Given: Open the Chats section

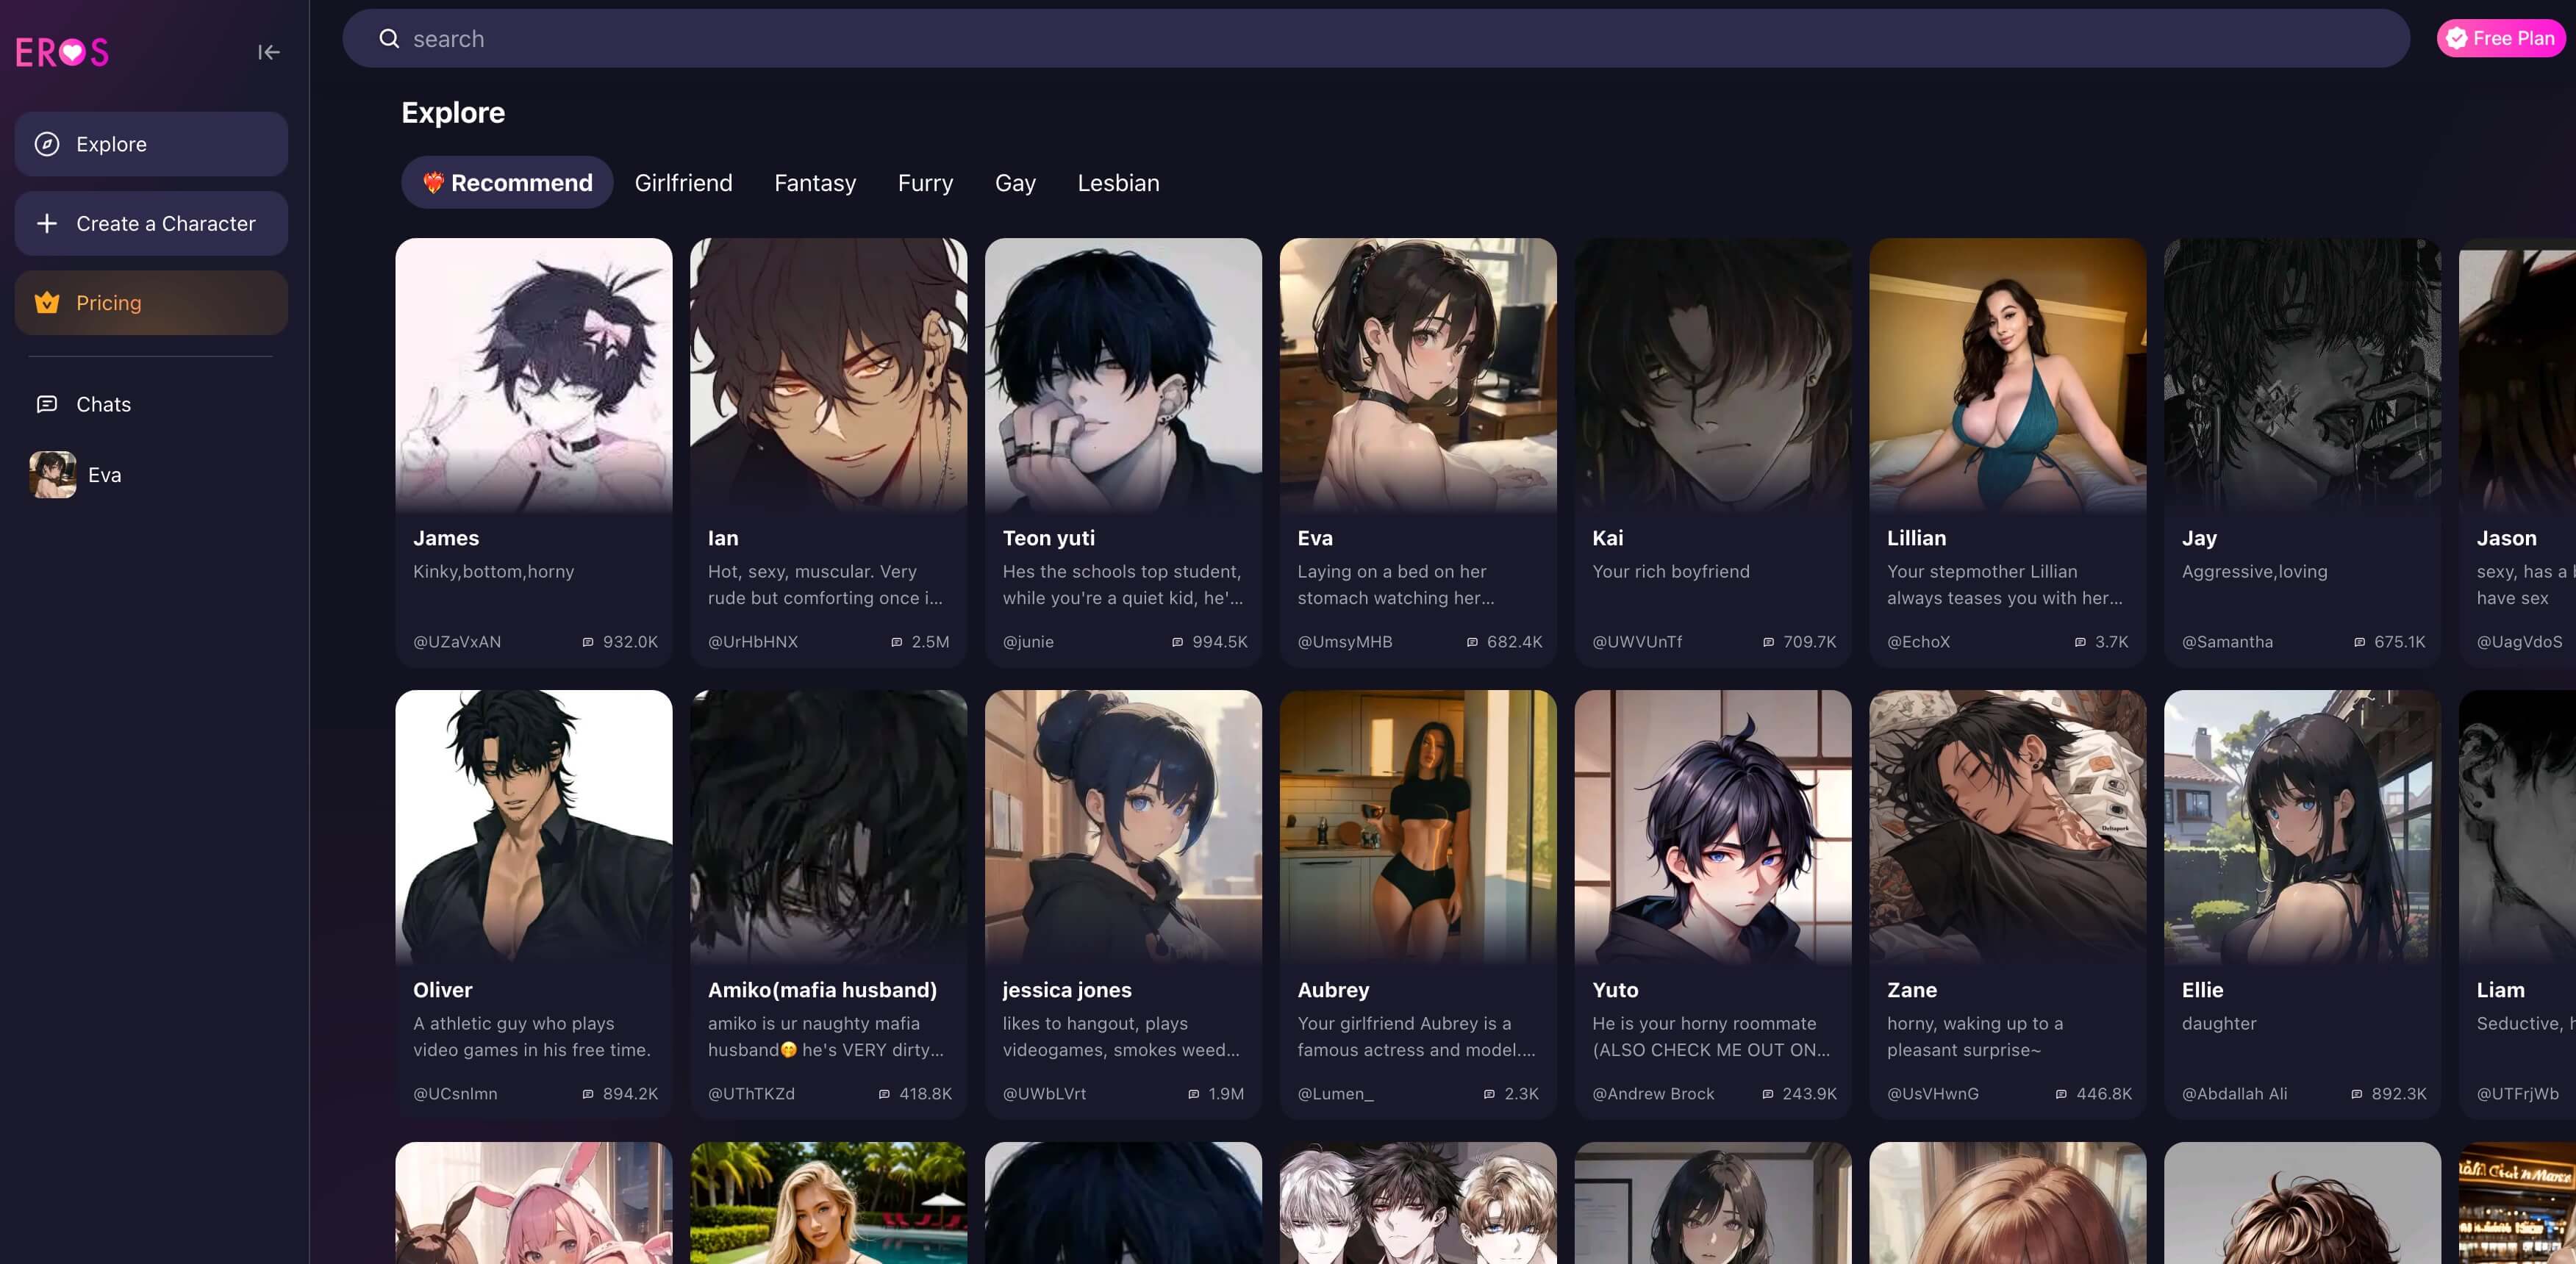Looking at the screenshot, I should pyautogui.click(x=151, y=404).
